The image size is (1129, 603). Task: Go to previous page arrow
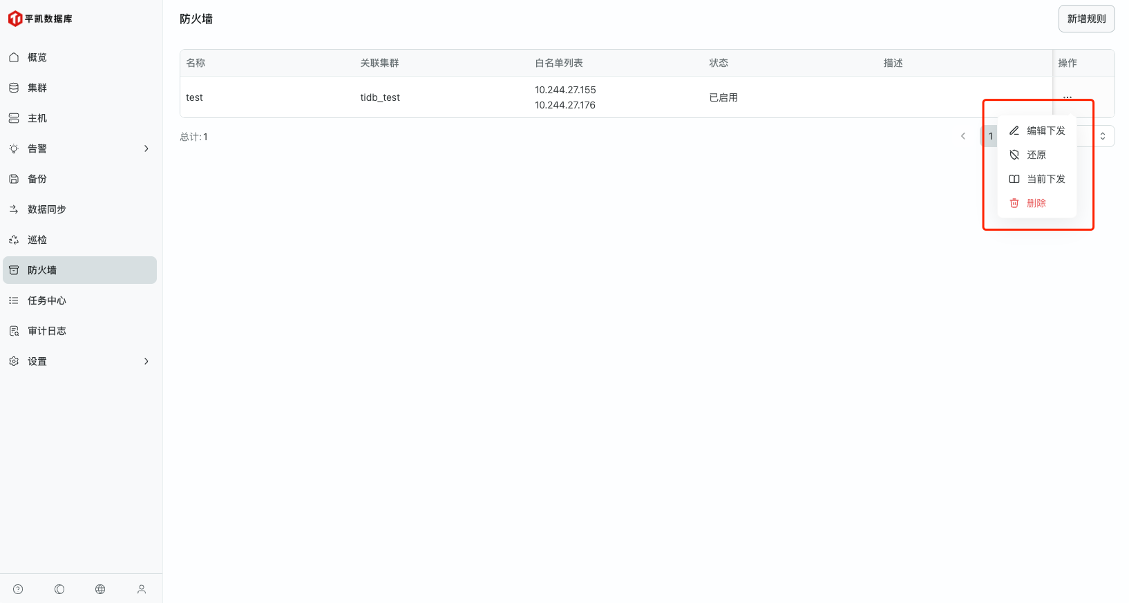(x=963, y=136)
